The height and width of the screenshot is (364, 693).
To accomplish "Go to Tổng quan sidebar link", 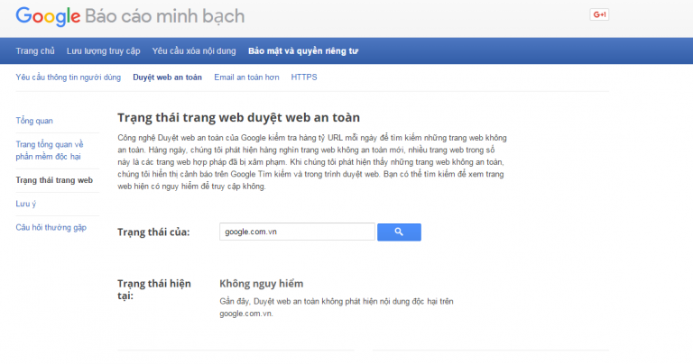I will (34, 121).
